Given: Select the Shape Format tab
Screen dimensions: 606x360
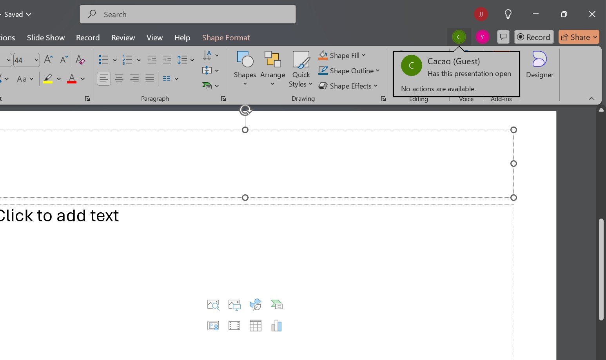Looking at the screenshot, I should 226,38.
